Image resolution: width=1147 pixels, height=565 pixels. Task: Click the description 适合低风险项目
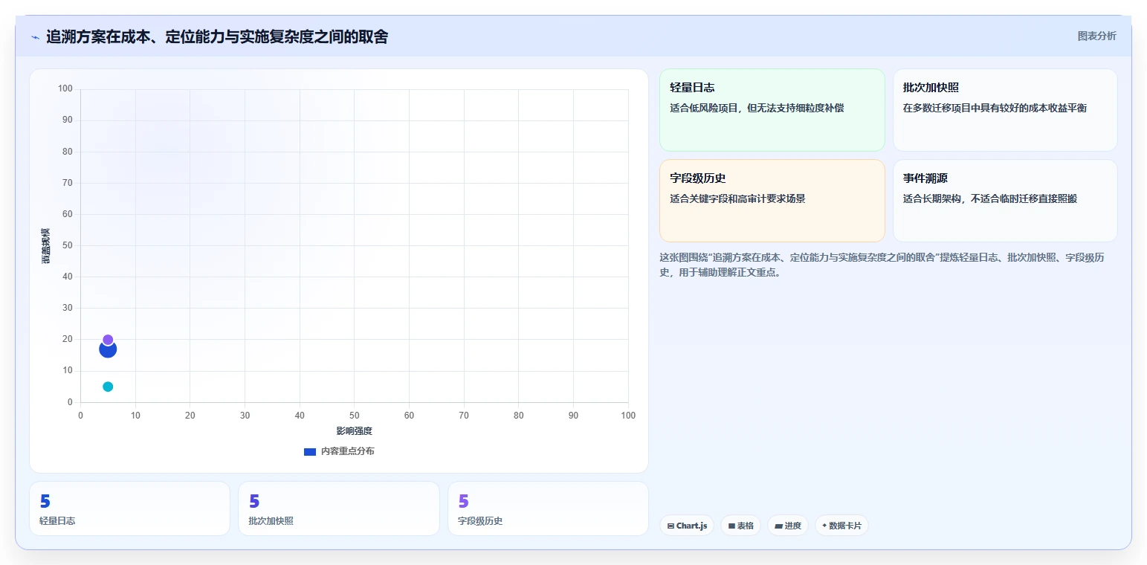(757, 108)
